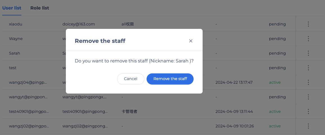Click the doicey@163.com email cell
The image size is (325, 135).
tap(79, 24)
